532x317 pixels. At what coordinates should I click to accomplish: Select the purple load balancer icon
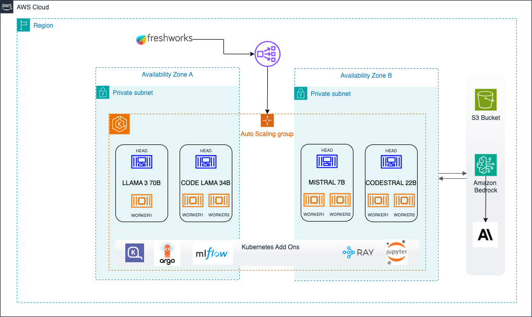(267, 54)
